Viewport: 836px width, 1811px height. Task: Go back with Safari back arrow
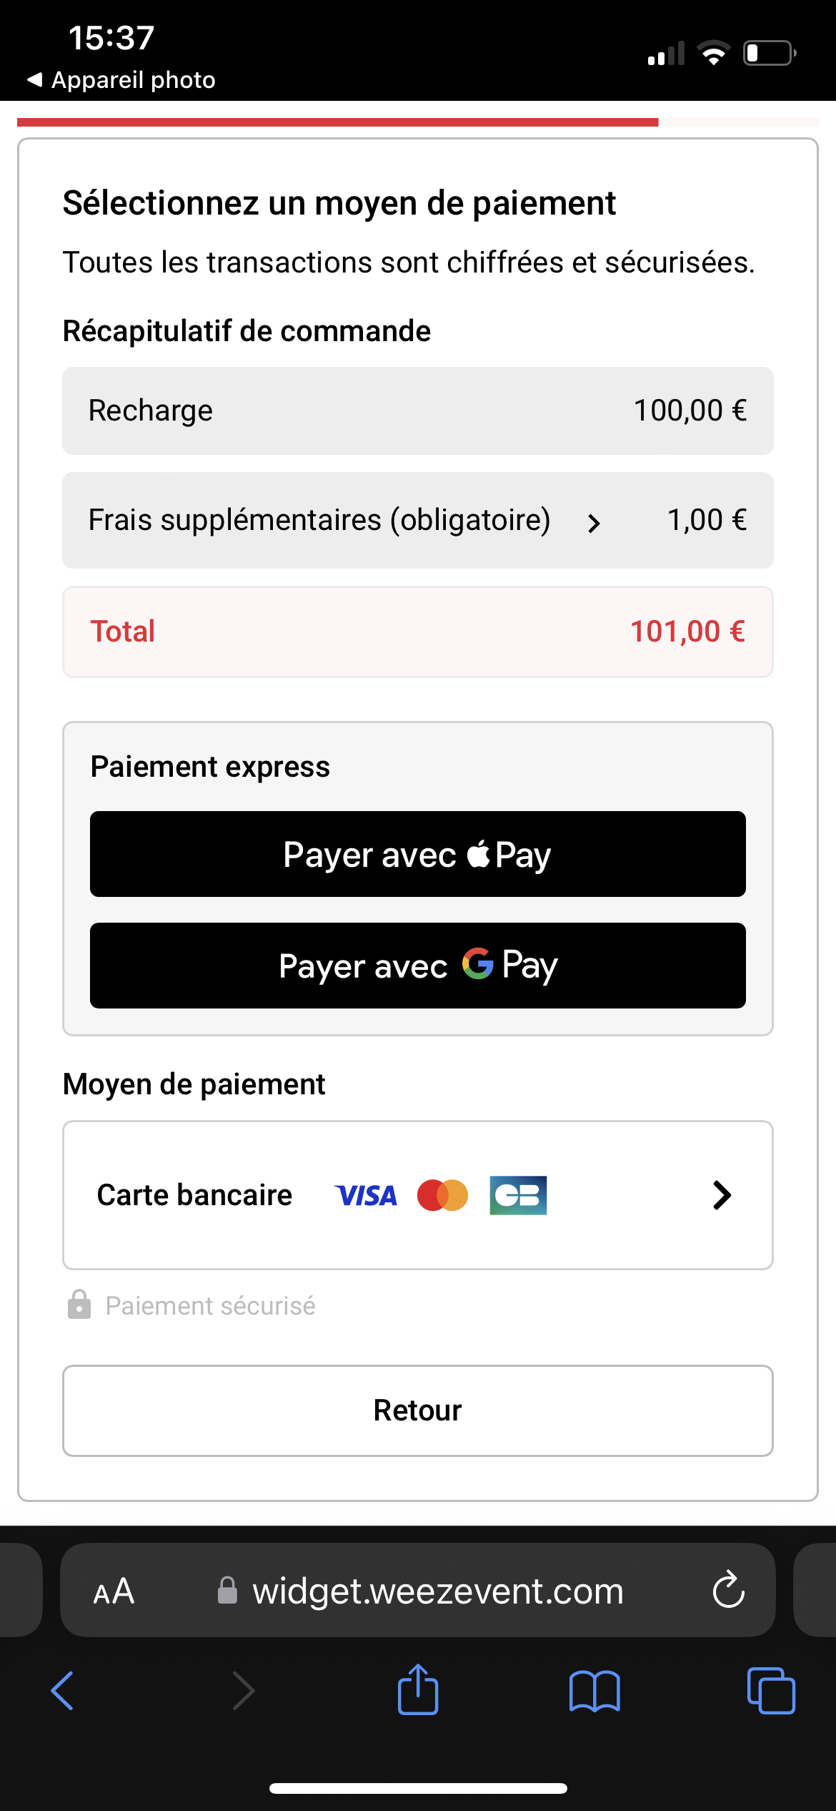(x=63, y=1691)
